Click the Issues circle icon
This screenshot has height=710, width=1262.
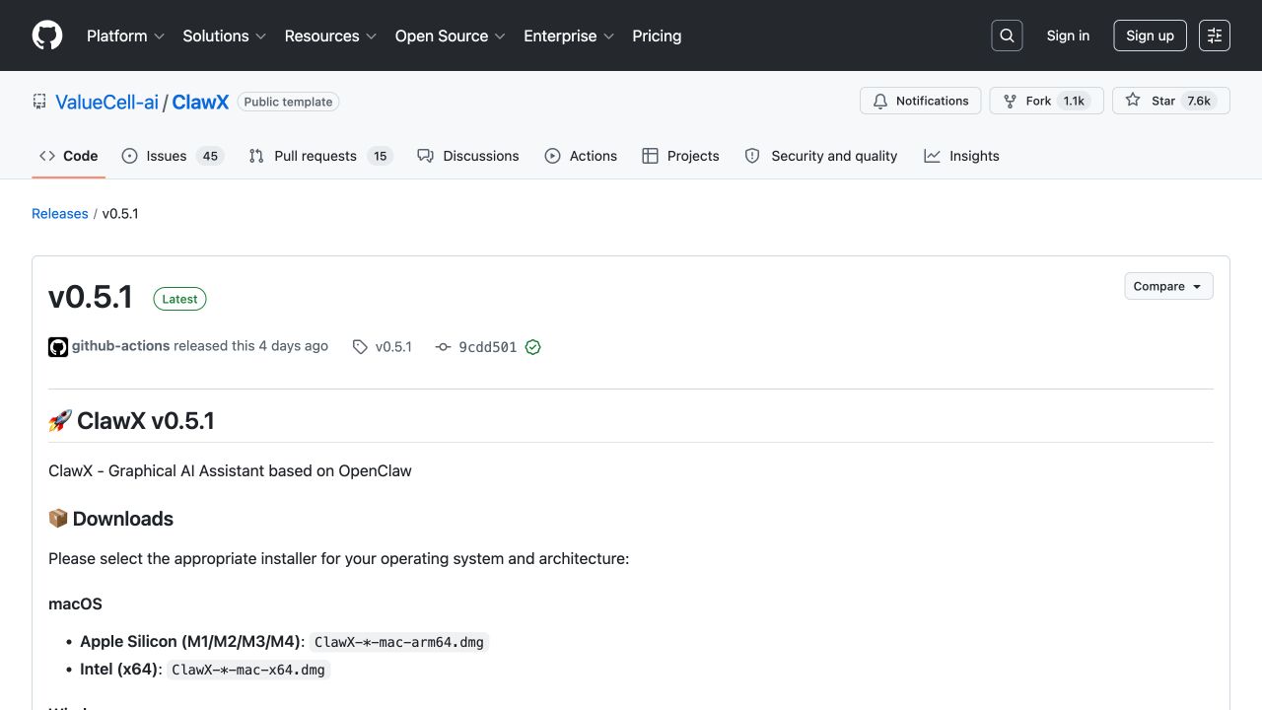pyautogui.click(x=129, y=156)
